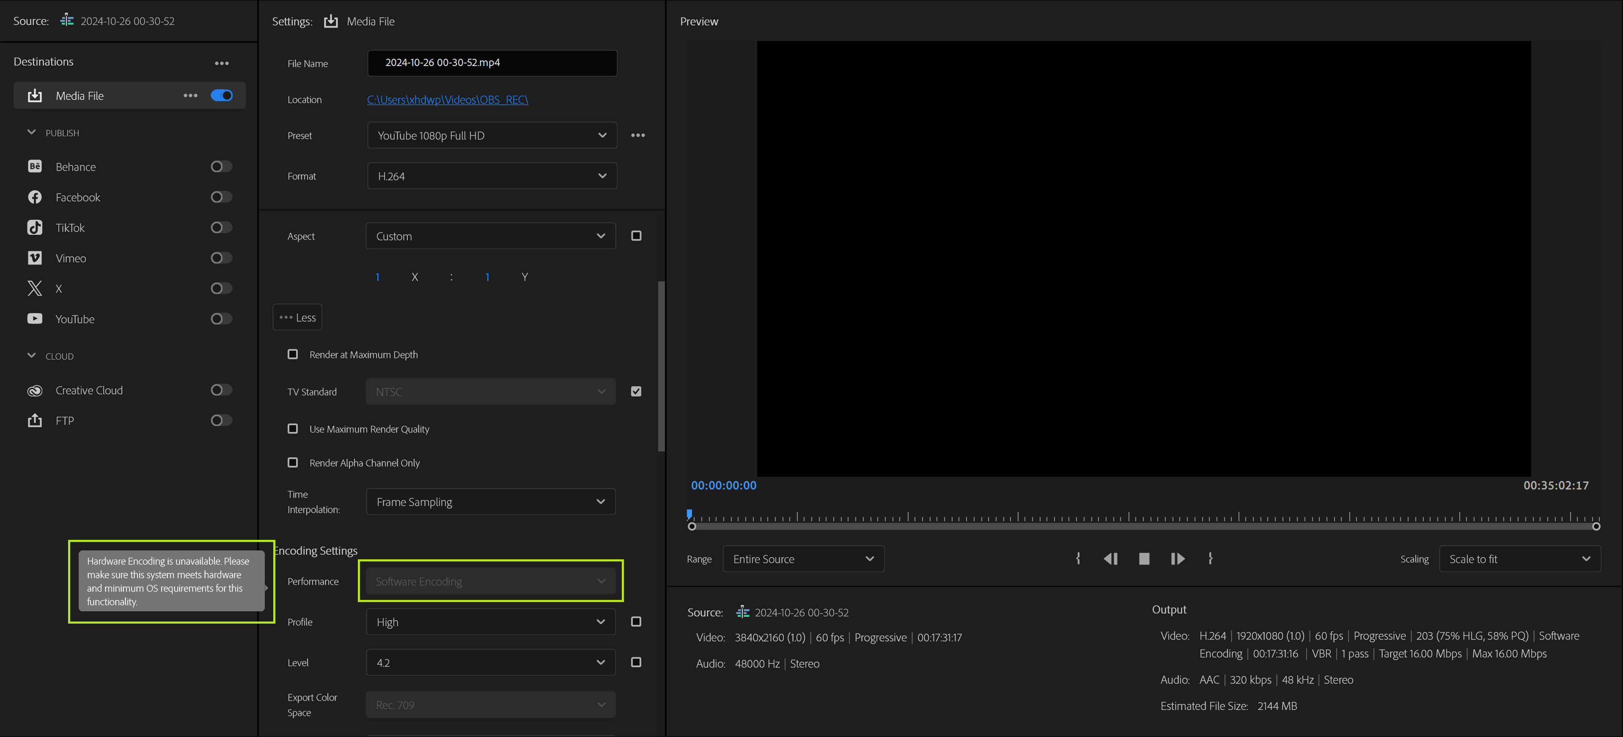
Task: Open Media File destination options menu
Action: click(190, 96)
